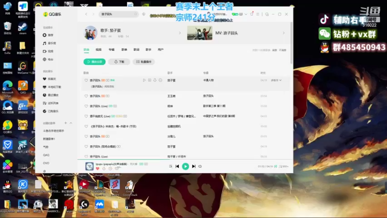Image resolution: width=387 pixels, height=218 pixels.
Task: Open the skin changer icon
Action: point(252,14)
